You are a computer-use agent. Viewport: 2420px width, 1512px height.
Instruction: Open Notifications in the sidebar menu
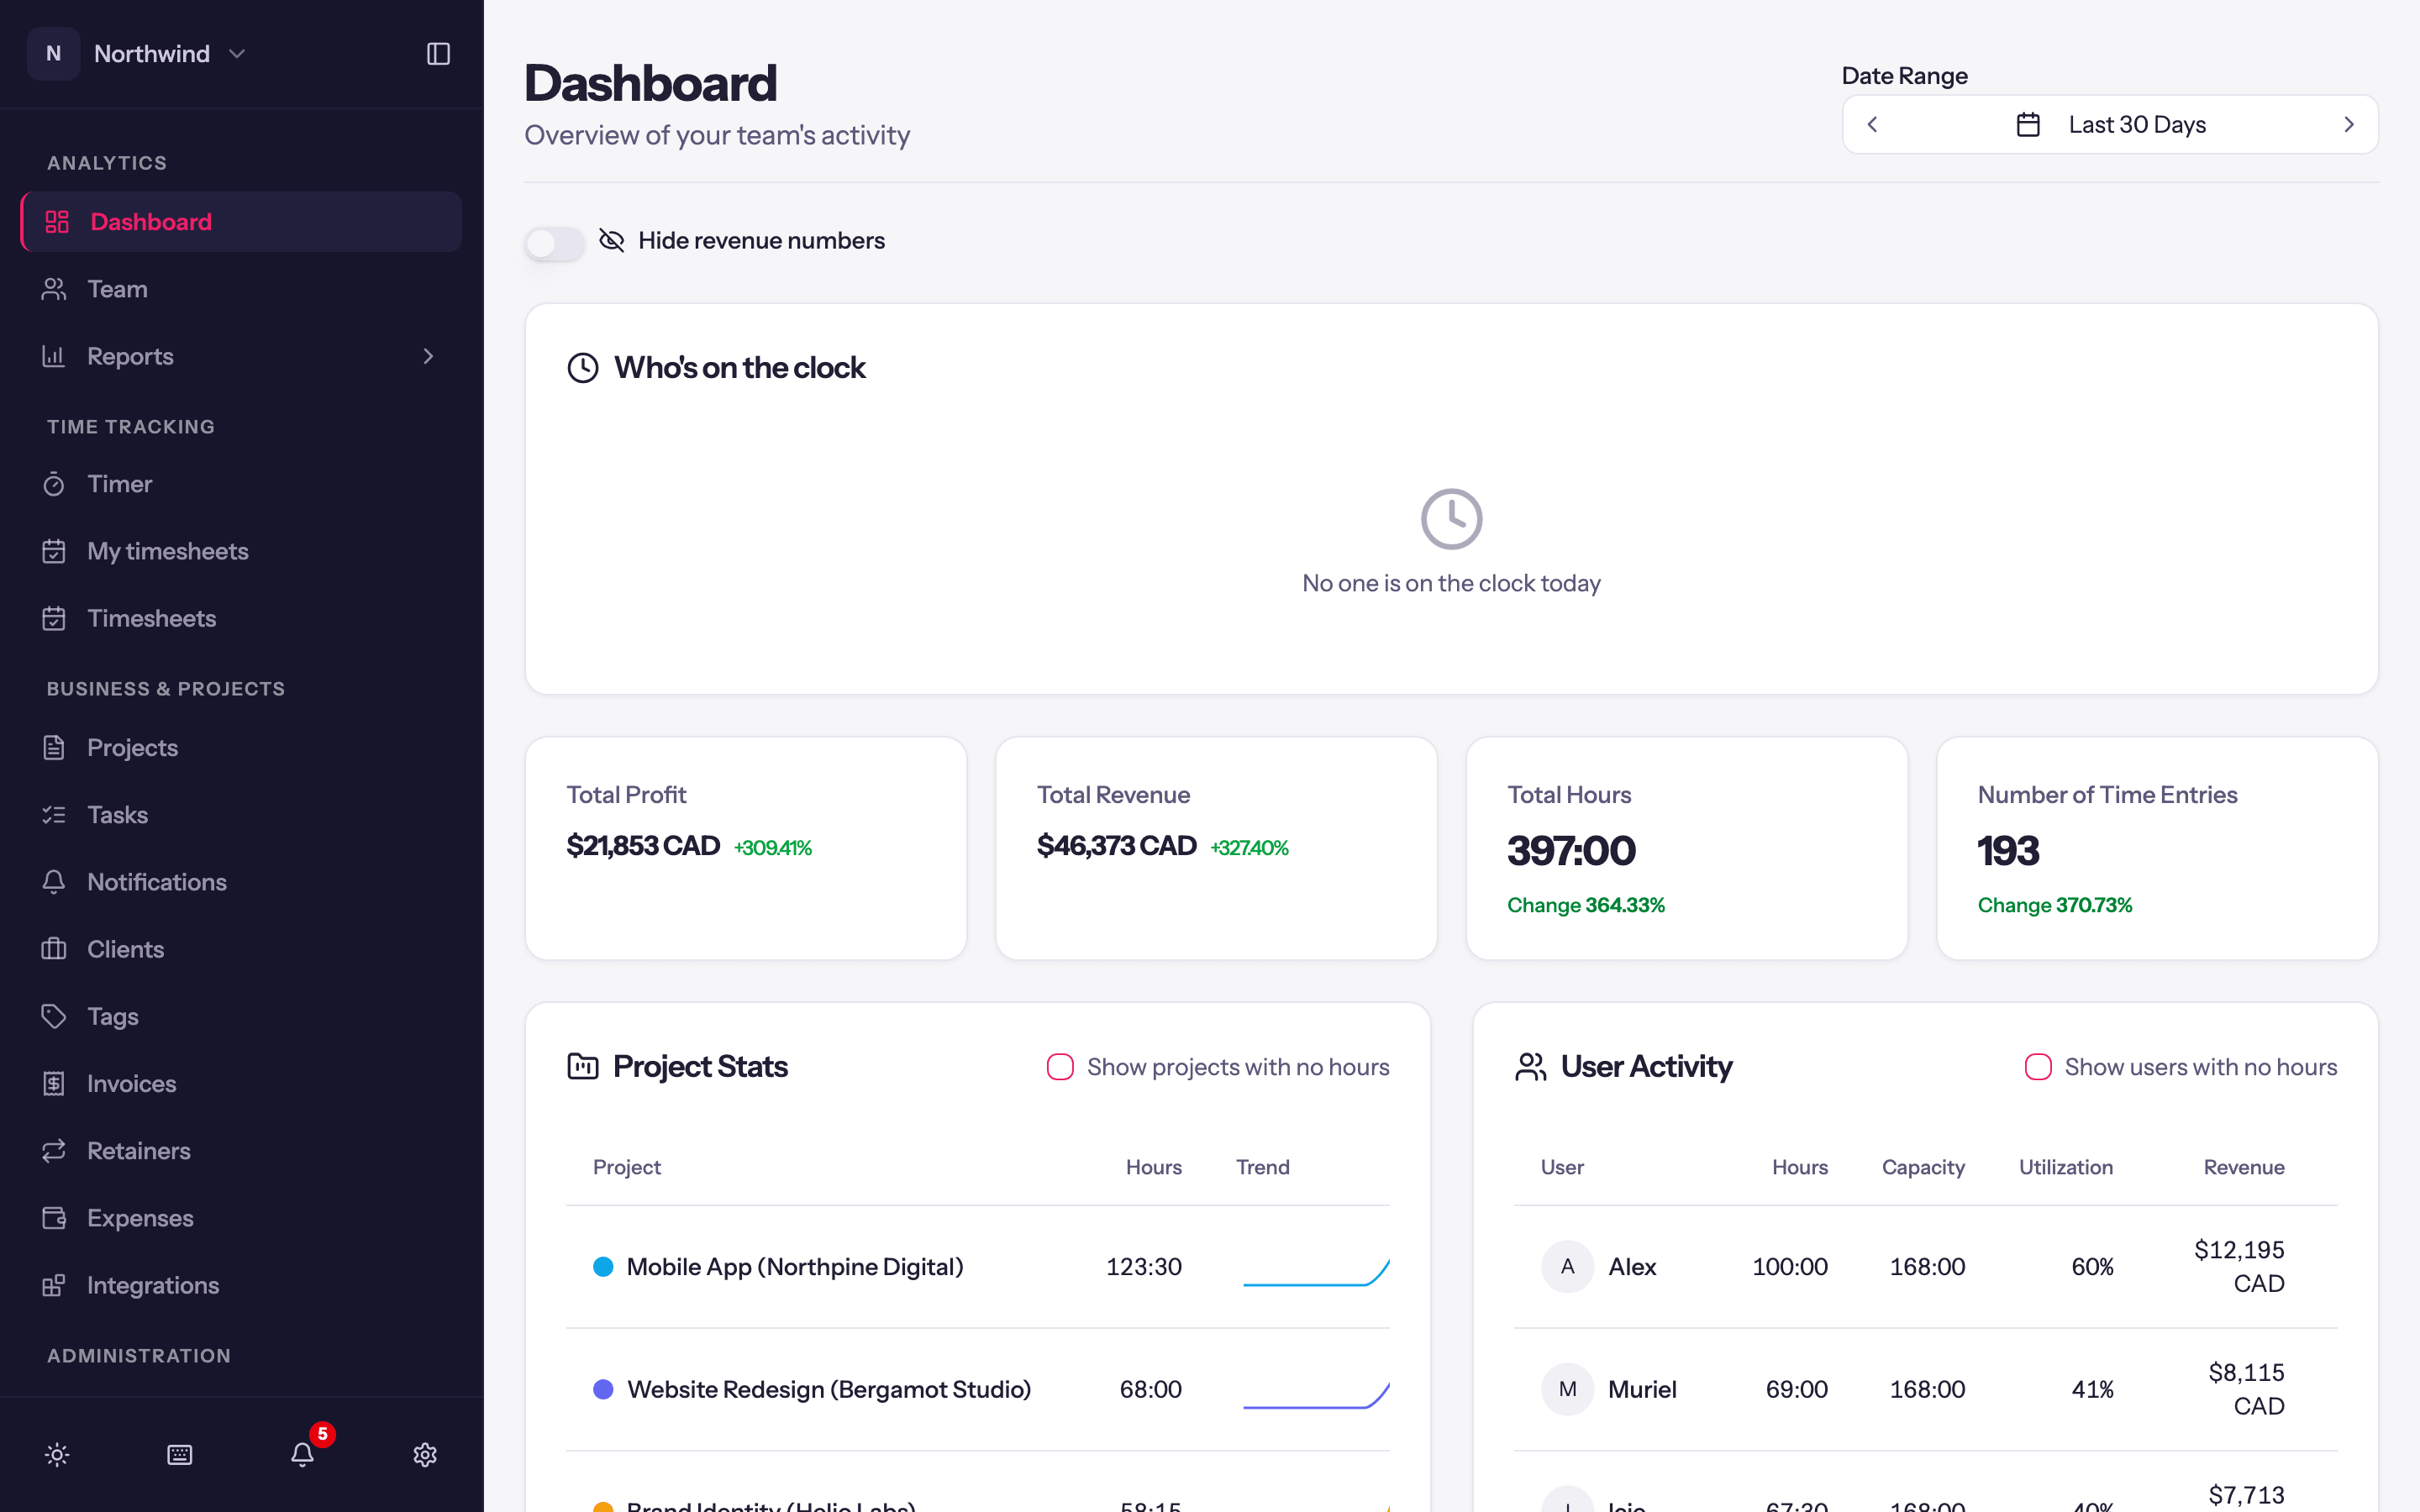[241, 881]
